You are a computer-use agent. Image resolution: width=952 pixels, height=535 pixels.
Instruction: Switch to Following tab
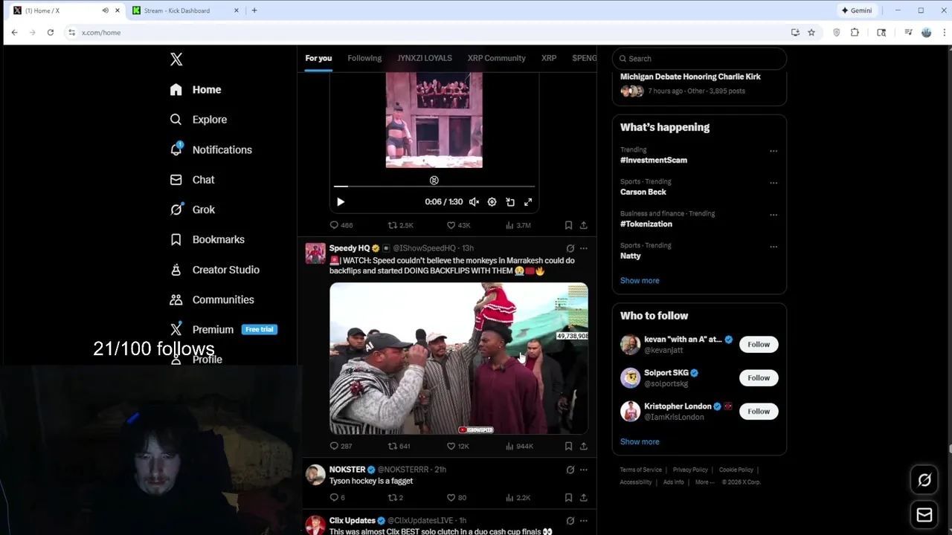coord(364,58)
